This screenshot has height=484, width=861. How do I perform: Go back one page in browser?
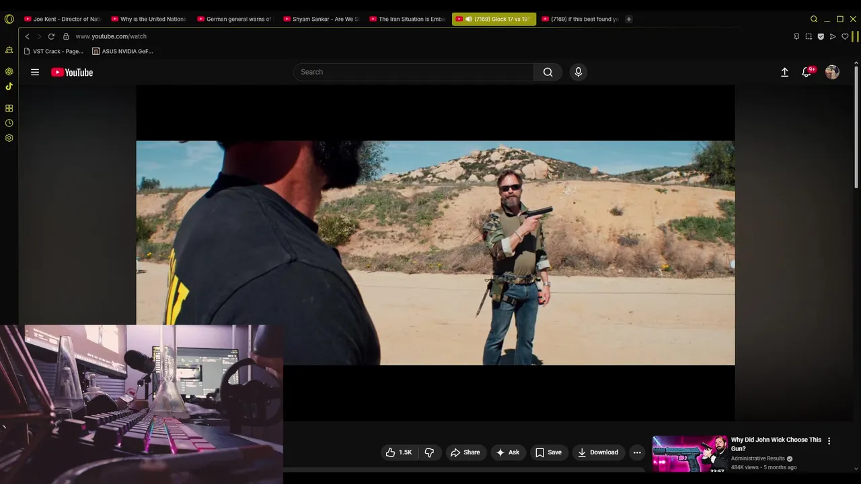click(27, 36)
